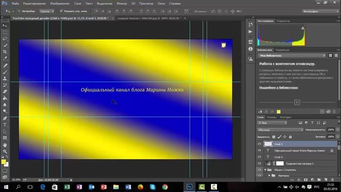This screenshot has width=341, height=192.
Task: Create new adjustment layer icon
Action: point(313,180)
